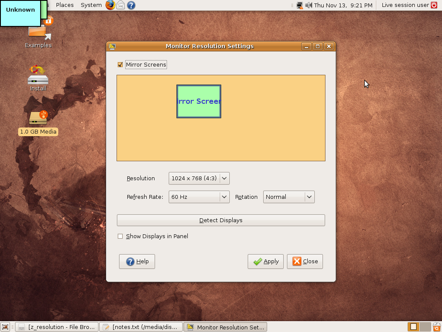Click the Apply button
Viewport: 442px width, 332px height.
click(265, 262)
